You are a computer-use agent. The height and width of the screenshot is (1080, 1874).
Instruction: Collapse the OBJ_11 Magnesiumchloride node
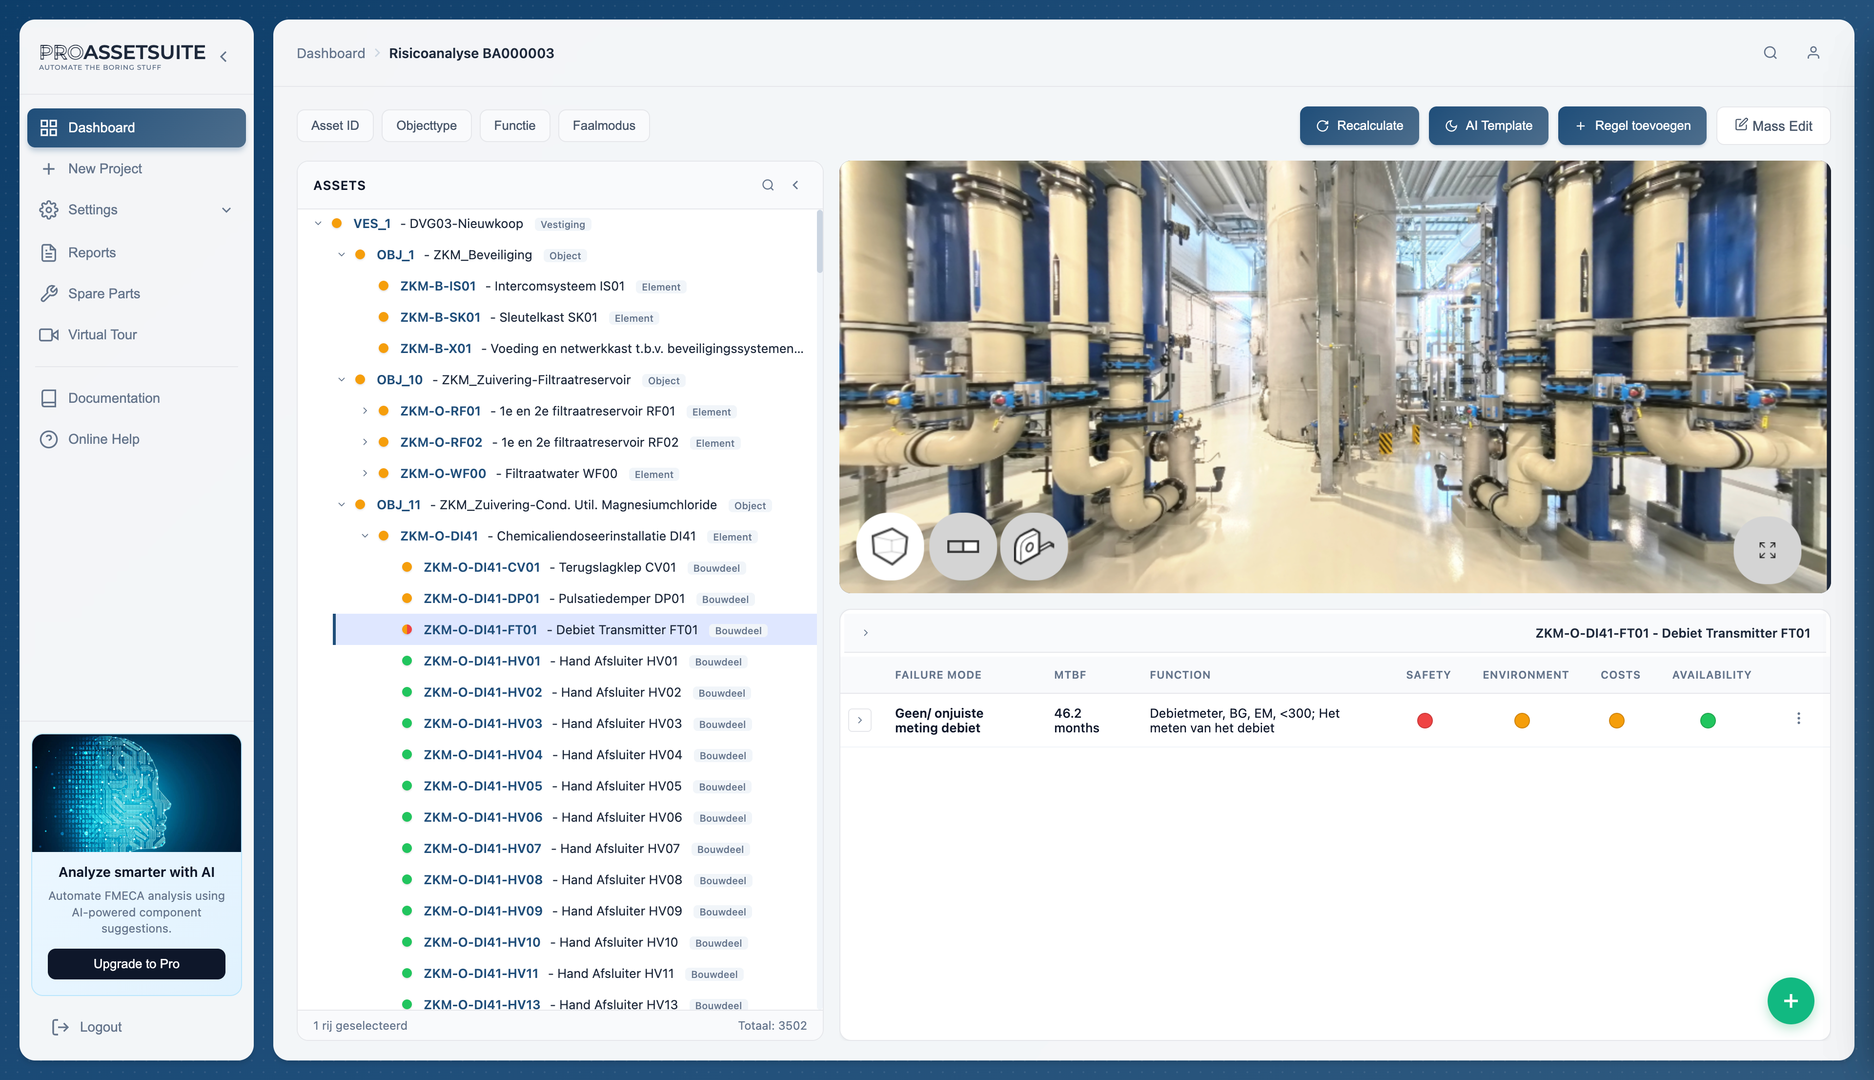pyautogui.click(x=341, y=505)
